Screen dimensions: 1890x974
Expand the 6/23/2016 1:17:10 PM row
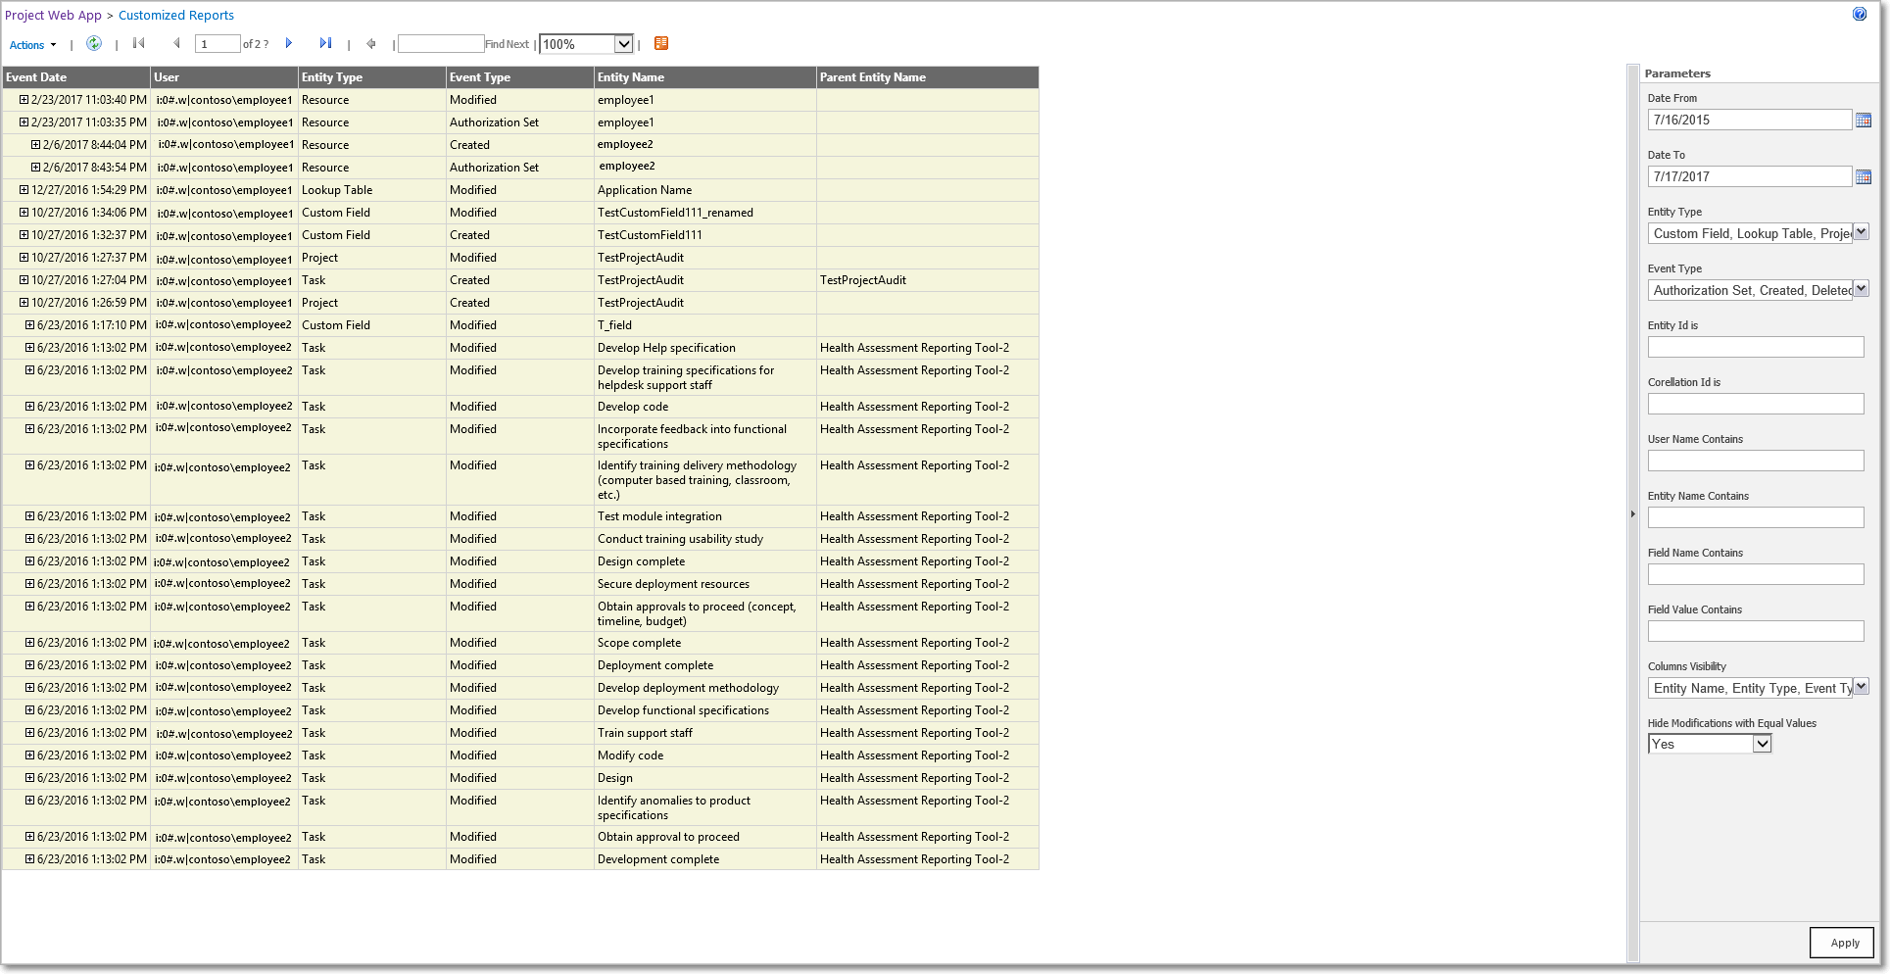pyautogui.click(x=30, y=325)
